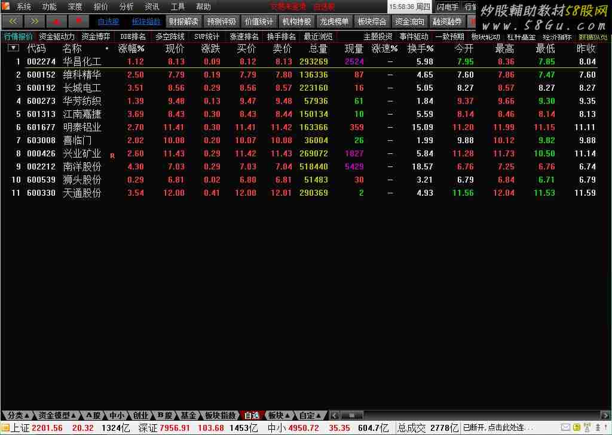Open the 主题投资 tab
This screenshot has height=435, width=612.
378,36
